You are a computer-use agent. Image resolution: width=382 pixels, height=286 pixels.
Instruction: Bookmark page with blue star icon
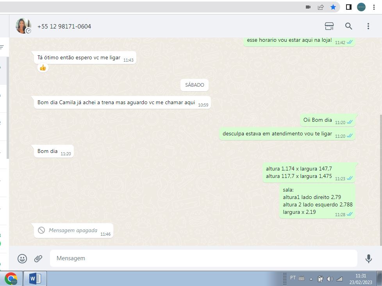(x=333, y=7)
